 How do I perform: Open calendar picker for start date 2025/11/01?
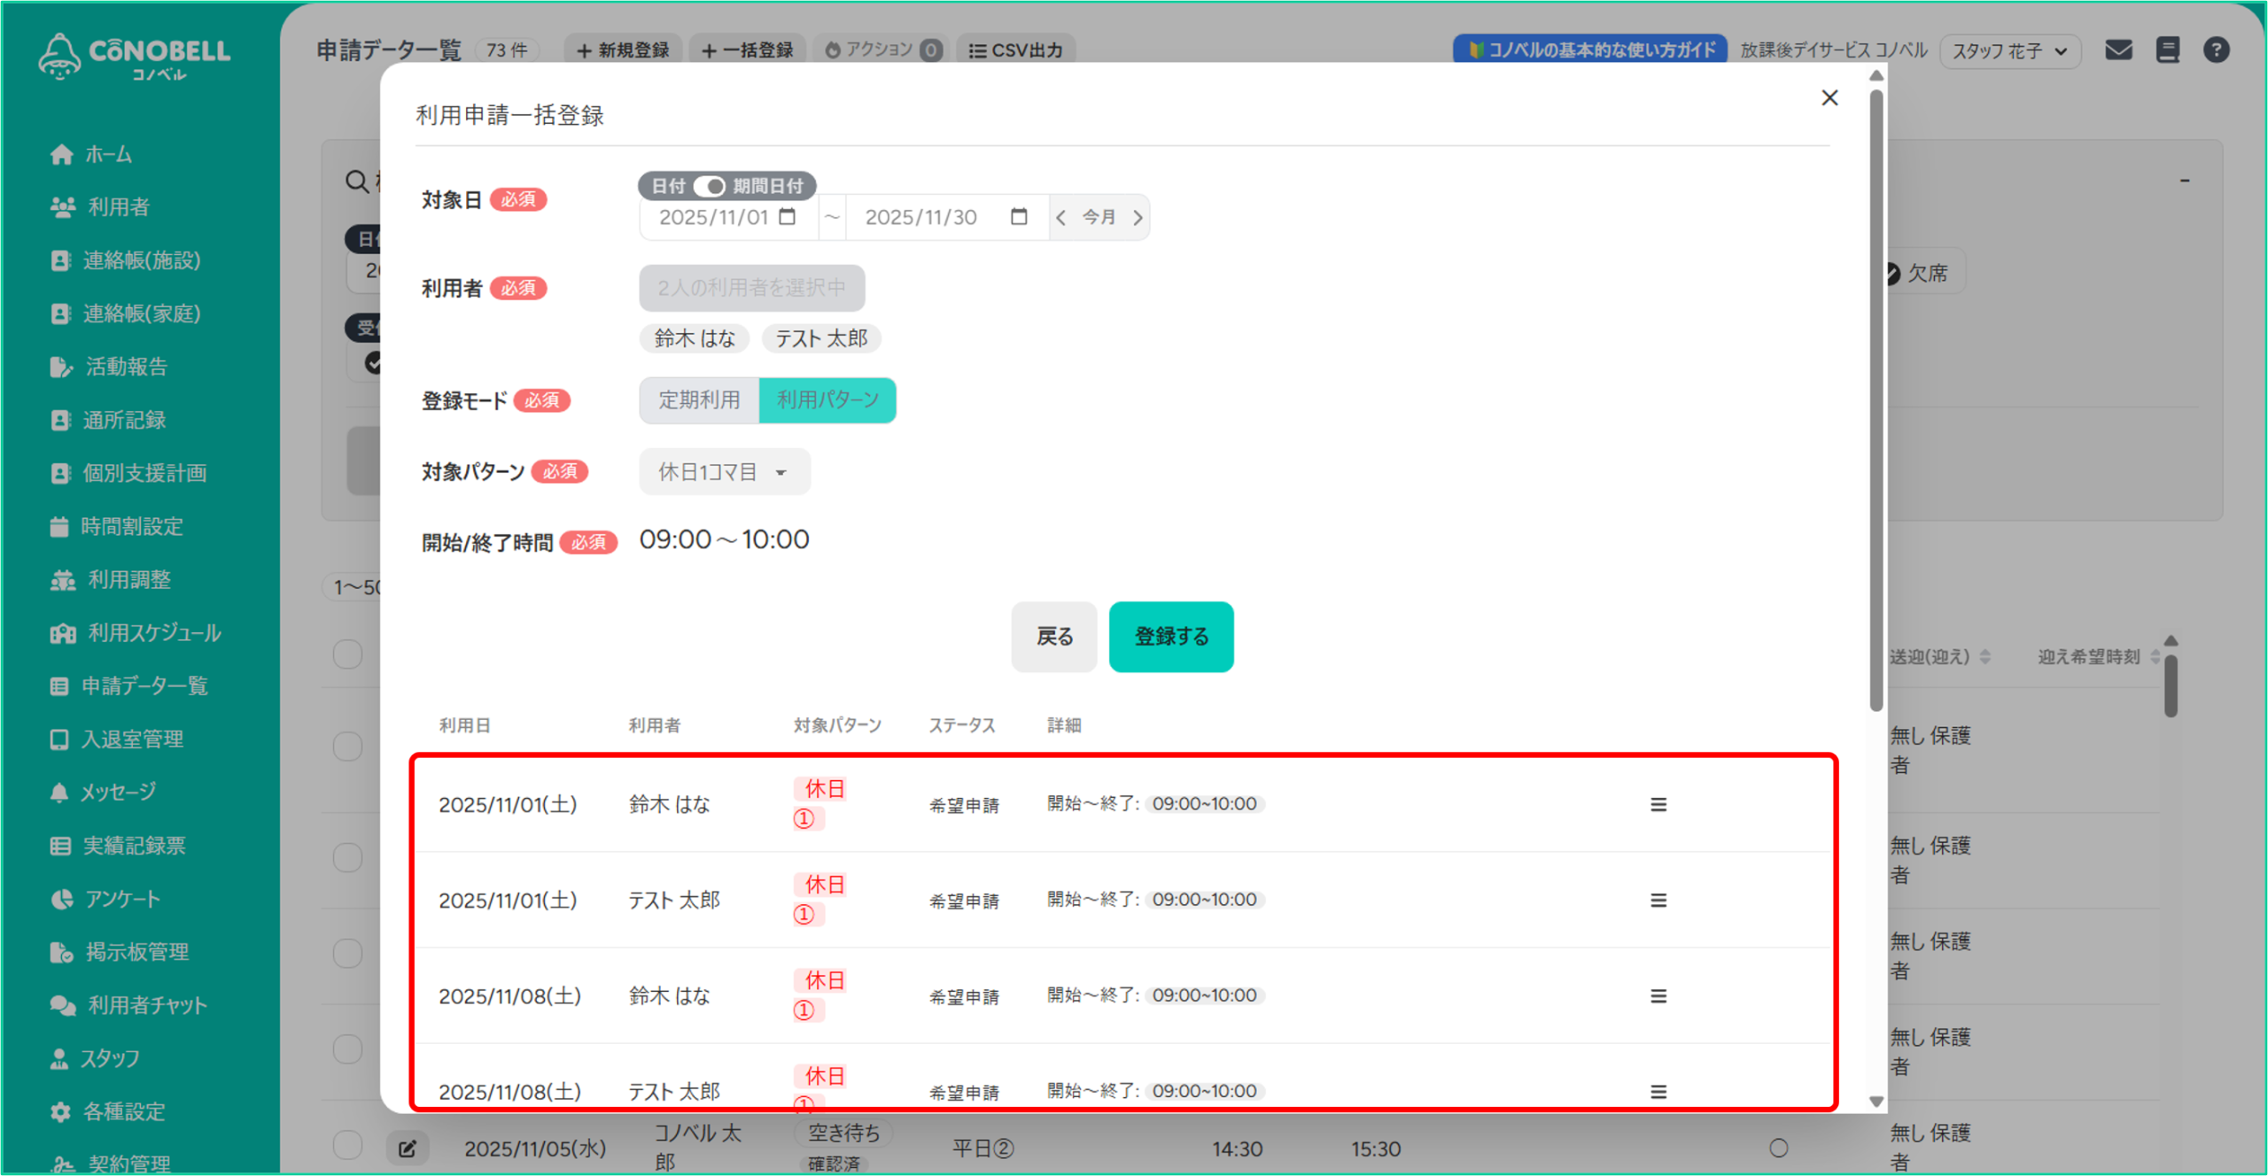(787, 217)
